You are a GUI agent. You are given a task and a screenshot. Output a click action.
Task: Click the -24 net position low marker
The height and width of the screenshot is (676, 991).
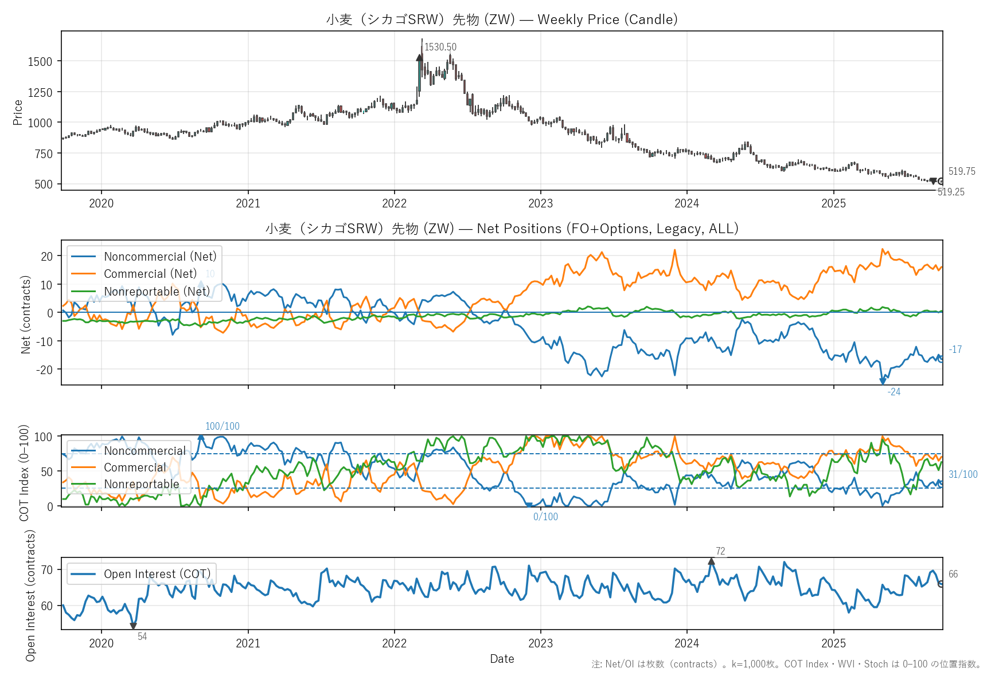click(883, 381)
